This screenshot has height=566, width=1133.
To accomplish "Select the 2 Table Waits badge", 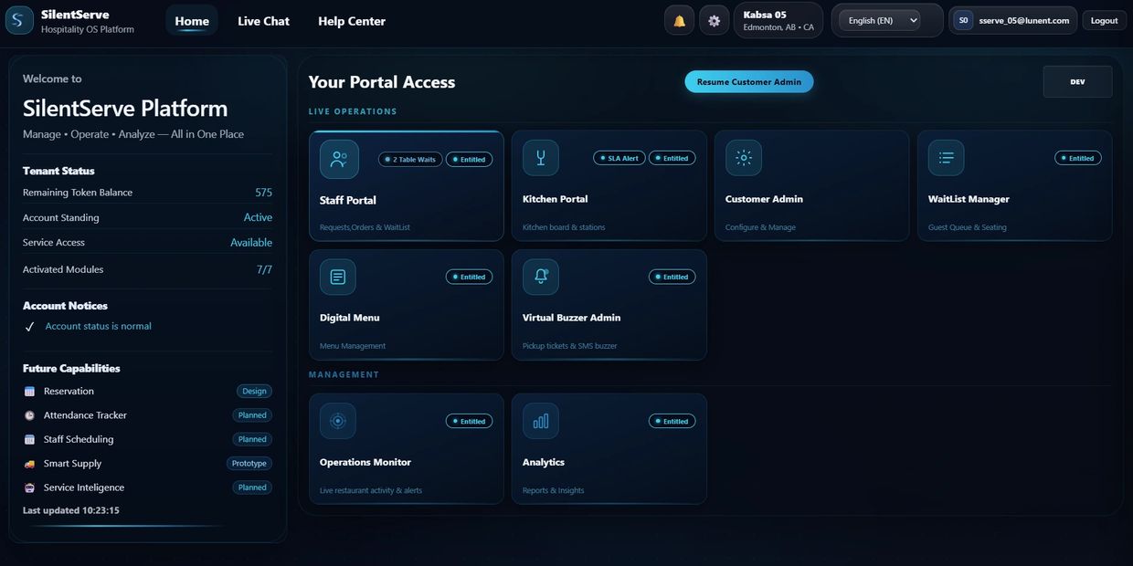I will coord(409,158).
